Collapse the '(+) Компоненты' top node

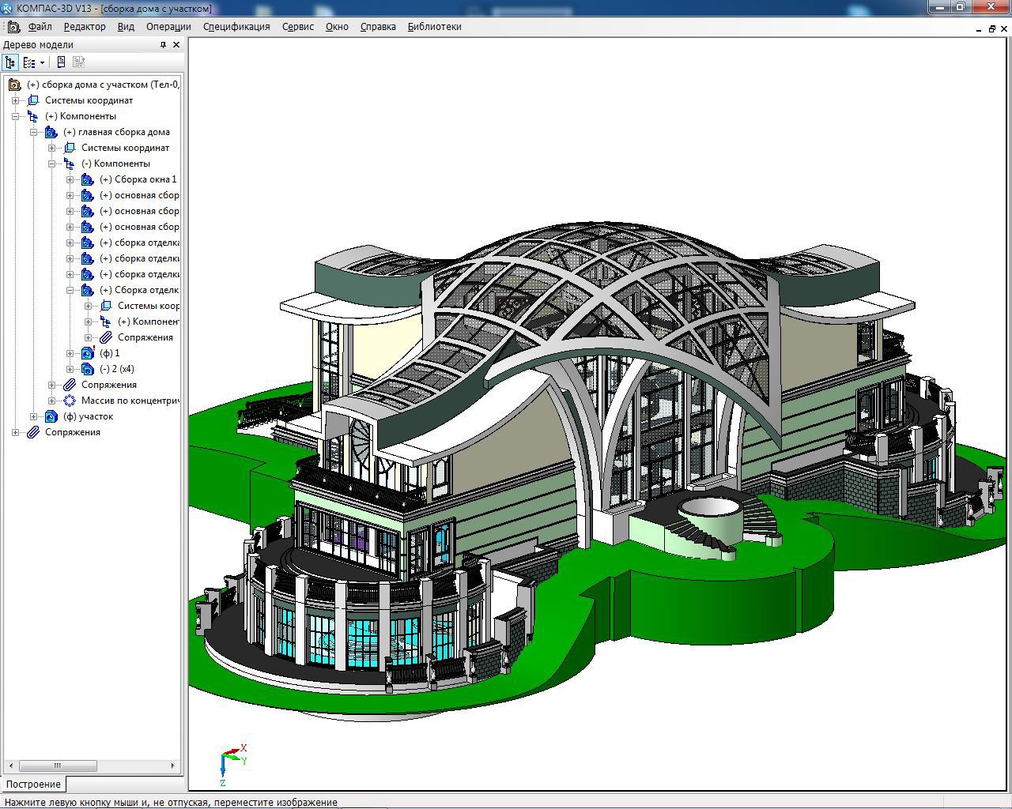tap(15, 116)
